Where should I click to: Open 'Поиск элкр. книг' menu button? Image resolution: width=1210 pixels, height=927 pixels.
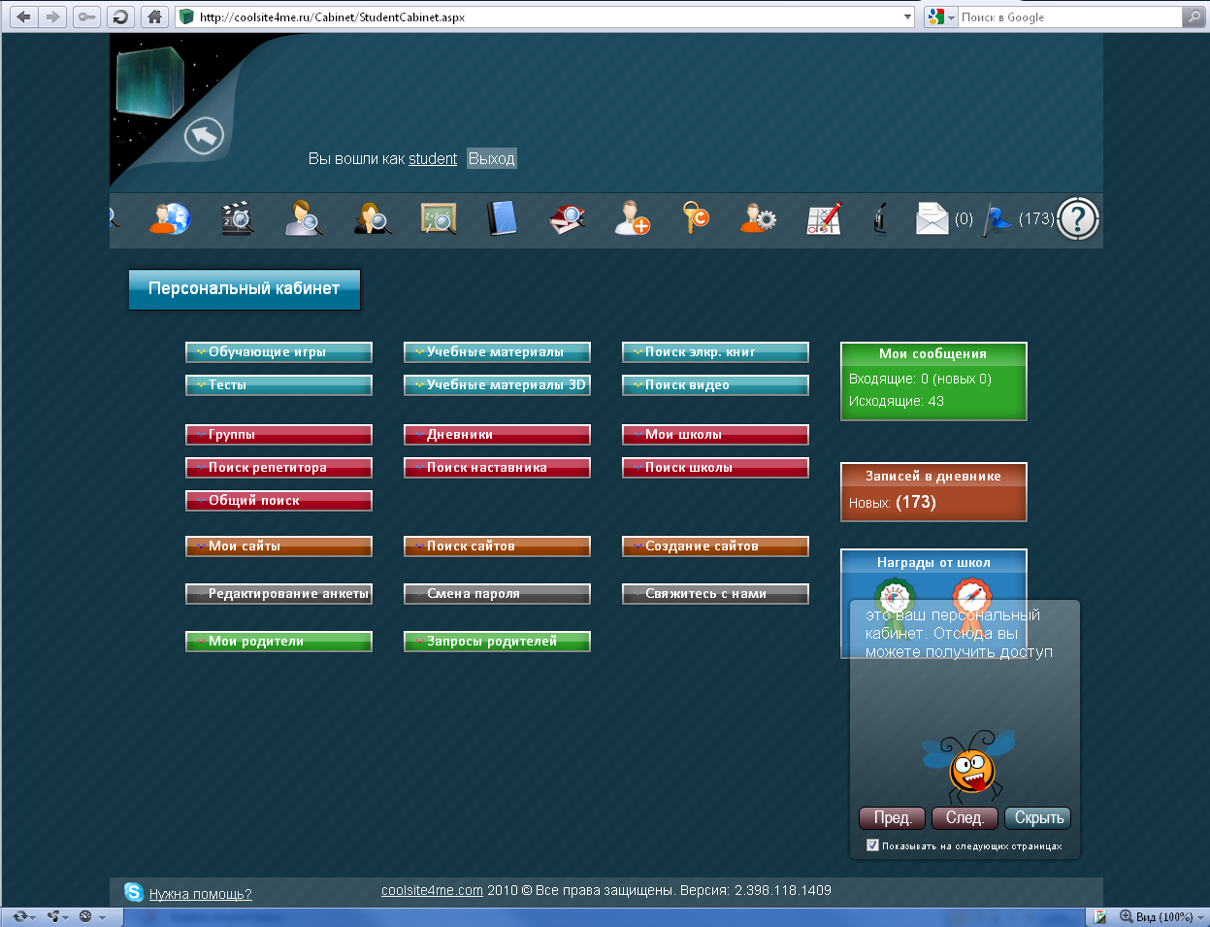(x=715, y=352)
